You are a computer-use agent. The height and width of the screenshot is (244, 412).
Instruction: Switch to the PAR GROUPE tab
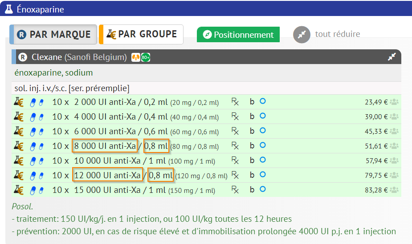(141, 35)
